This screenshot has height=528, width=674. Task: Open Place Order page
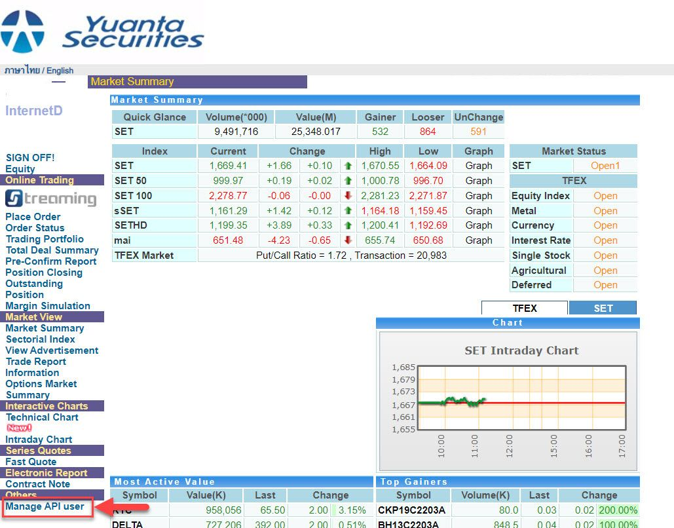click(33, 217)
